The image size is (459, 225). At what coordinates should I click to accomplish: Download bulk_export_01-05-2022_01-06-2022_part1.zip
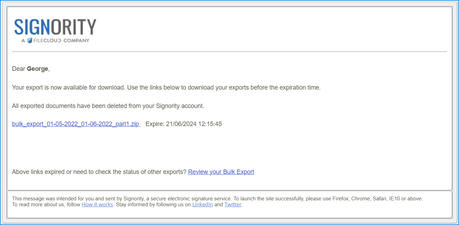click(76, 124)
